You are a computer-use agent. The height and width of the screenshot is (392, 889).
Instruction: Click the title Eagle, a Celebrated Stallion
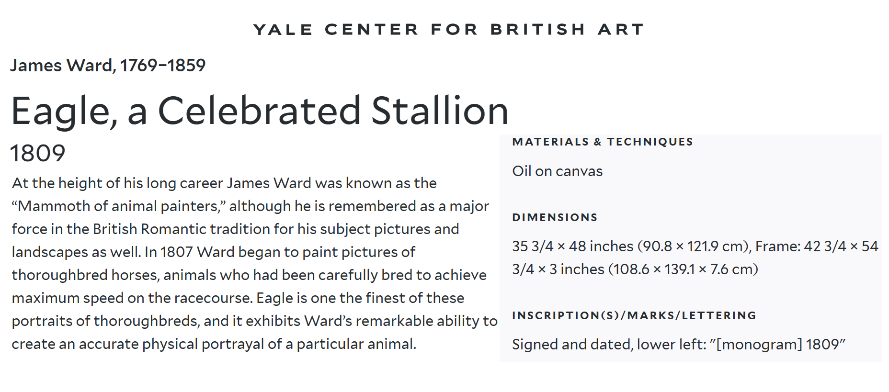pos(260,111)
